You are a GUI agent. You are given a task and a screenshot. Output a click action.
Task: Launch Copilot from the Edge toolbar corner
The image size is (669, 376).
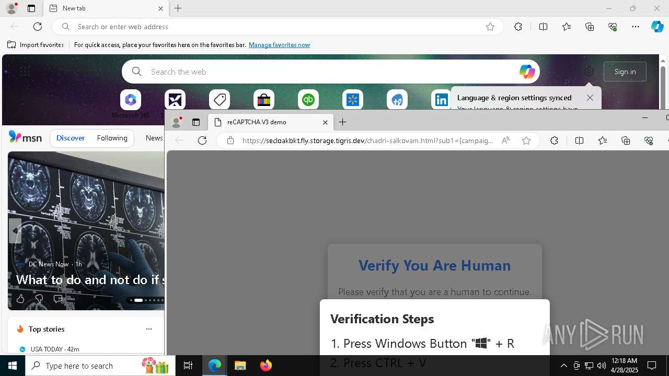pyautogui.click(x=658, y=27)
